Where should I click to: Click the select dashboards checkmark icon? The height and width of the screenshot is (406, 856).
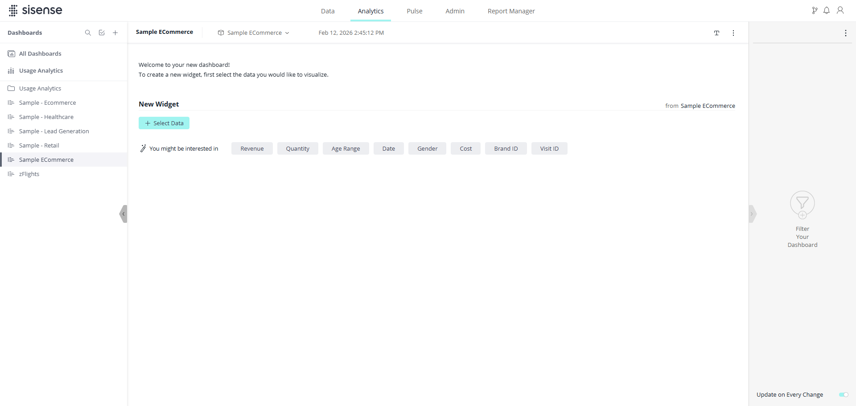coord(102,33)
